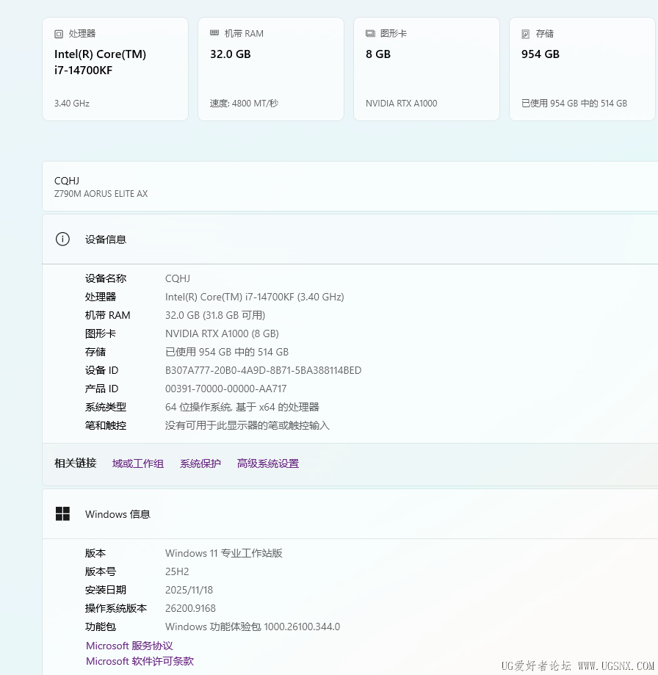Click '速度: 4800 MT/秒' on RAM card
Screen dimensions: 658x675
[244, 104]
